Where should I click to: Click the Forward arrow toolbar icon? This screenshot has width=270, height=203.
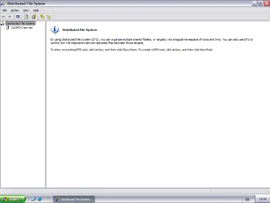10,17
